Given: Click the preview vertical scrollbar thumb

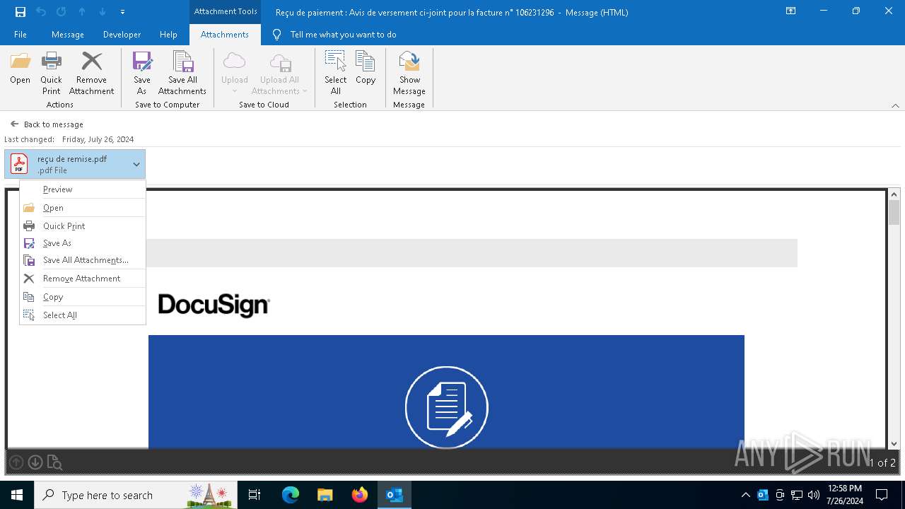Looking at the screenshot, I should [894, 213].
